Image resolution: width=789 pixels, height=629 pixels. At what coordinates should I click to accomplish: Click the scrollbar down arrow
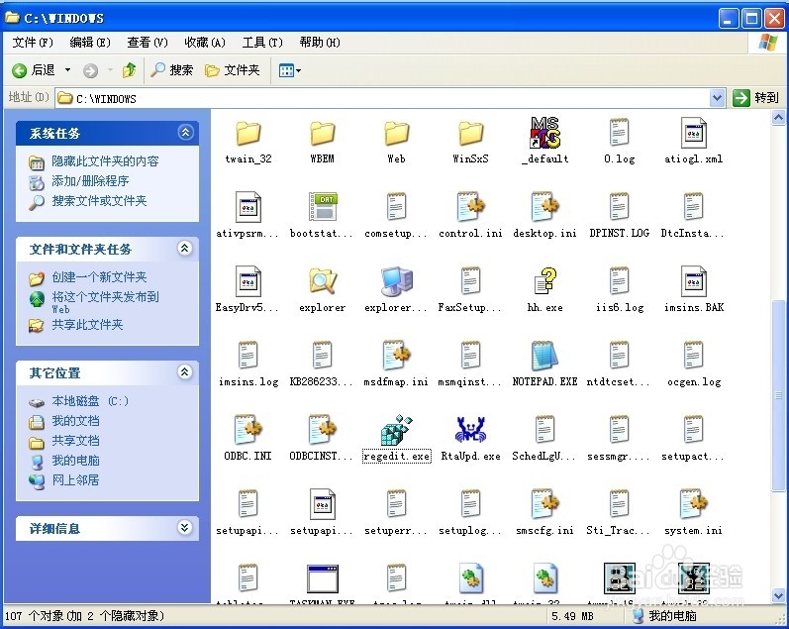[778, 596]
